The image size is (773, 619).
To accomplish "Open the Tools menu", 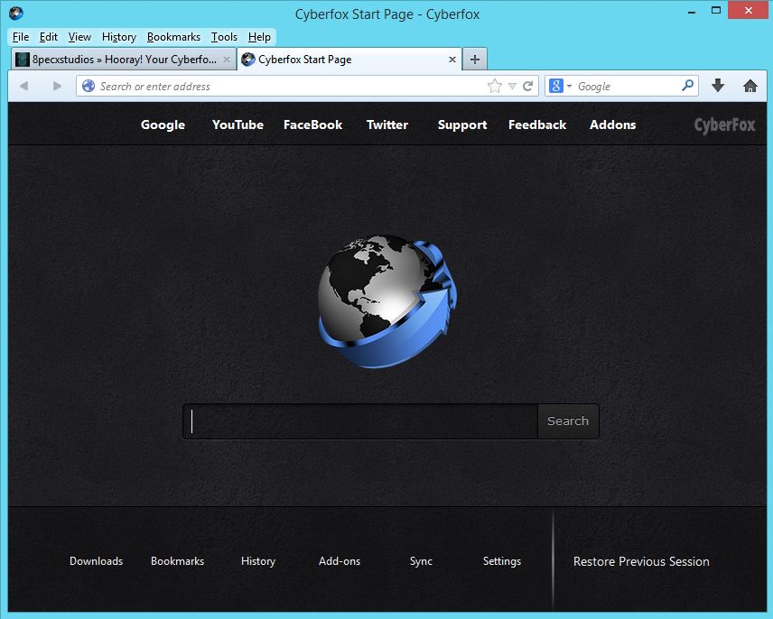I will (x=224, y=37).
